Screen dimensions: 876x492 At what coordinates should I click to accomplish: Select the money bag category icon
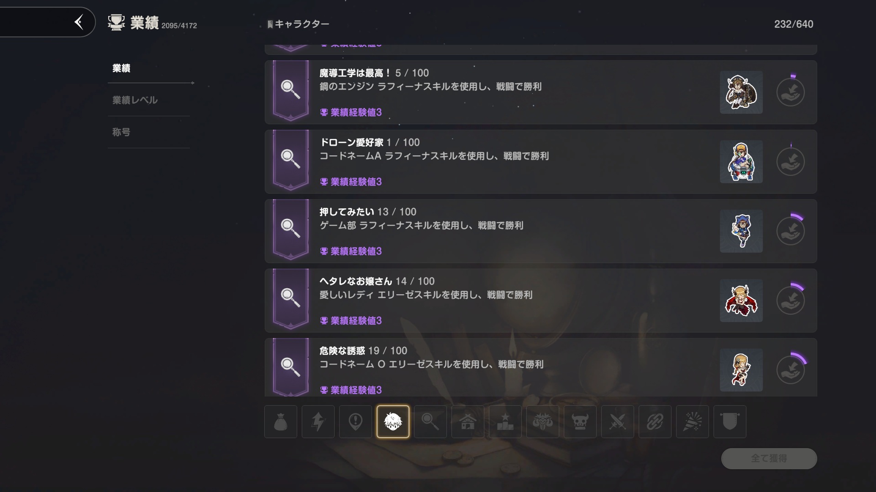coord(281,422)
